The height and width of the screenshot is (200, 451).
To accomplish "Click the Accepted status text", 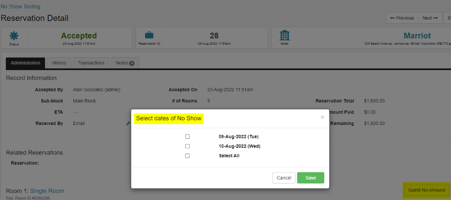I will [x=79, y=36].
